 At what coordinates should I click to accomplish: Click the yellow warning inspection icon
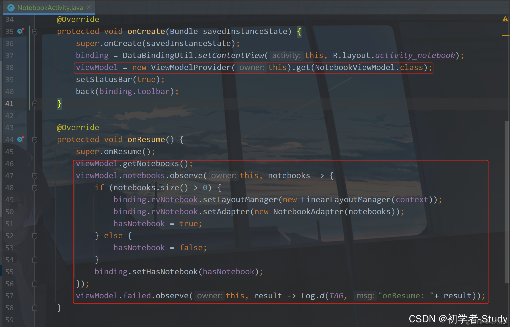505,19
